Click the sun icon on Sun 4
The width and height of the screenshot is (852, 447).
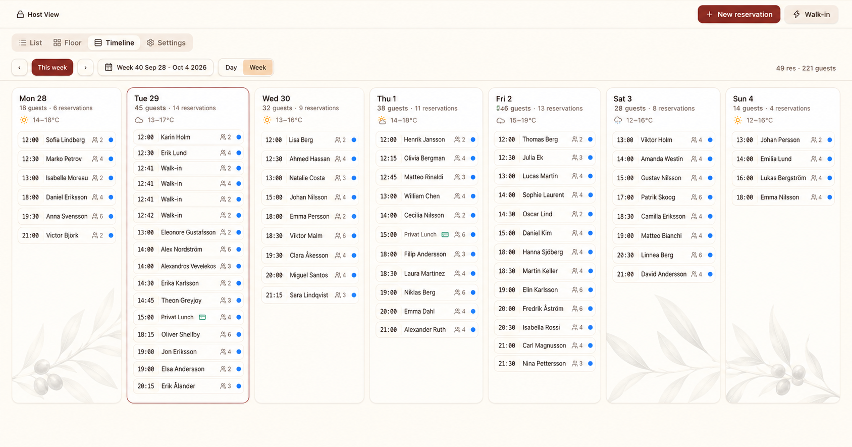737,120
